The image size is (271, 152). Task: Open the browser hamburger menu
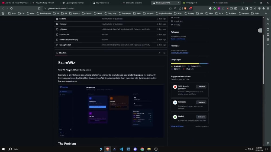tap(268, 8)
